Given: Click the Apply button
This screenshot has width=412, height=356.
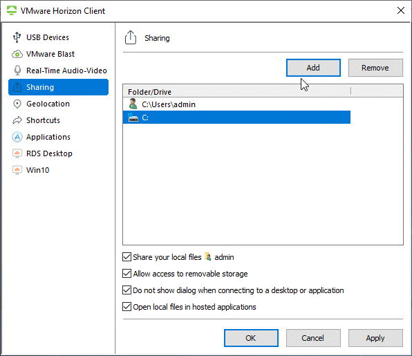Looking at the screenshot, I should (x=375, y=338).
